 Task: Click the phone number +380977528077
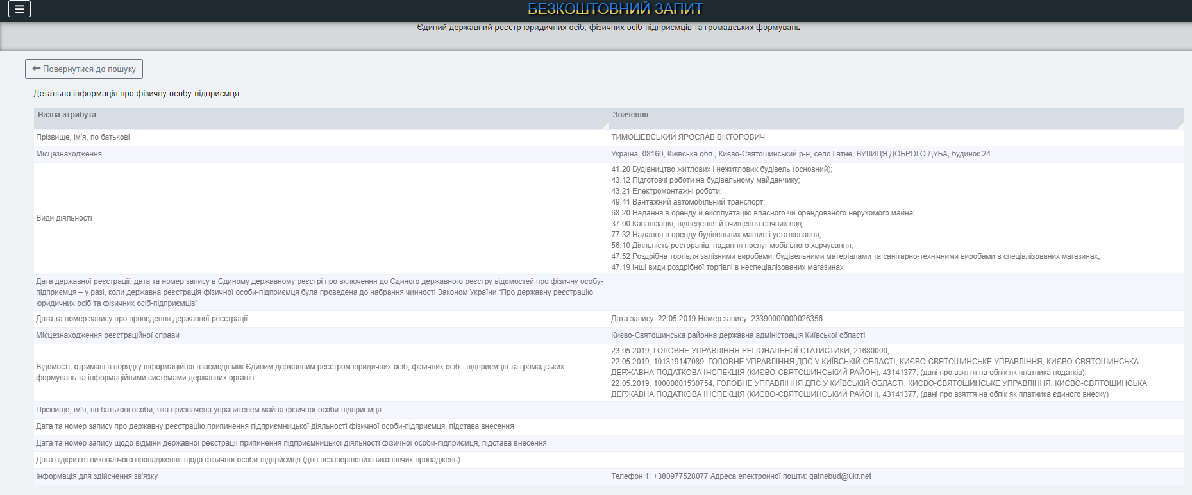click(680, 476)
